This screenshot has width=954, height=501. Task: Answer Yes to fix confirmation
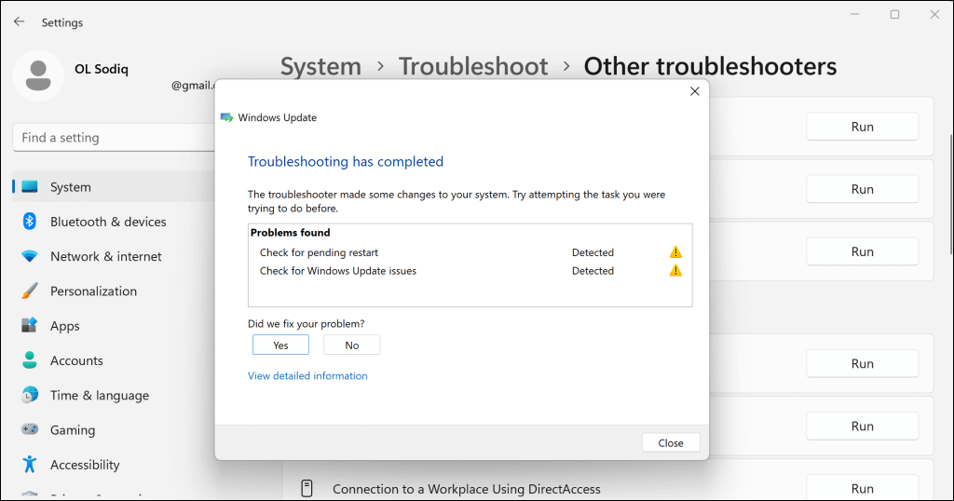pos(280,345)
